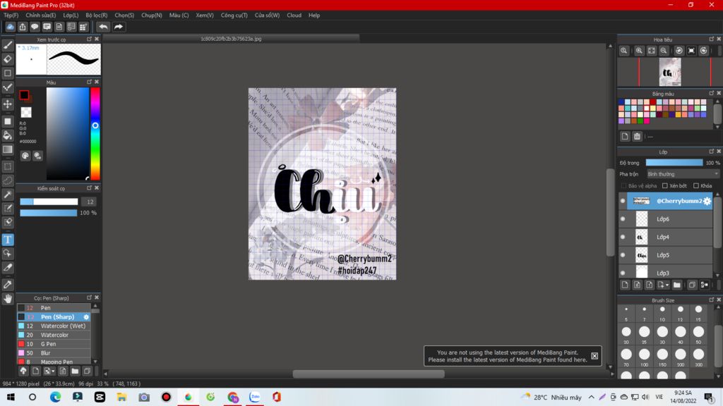723x406 pixels.
Task: Toggle visibility of Lớp5 layer
Action: tap(623, 255)
